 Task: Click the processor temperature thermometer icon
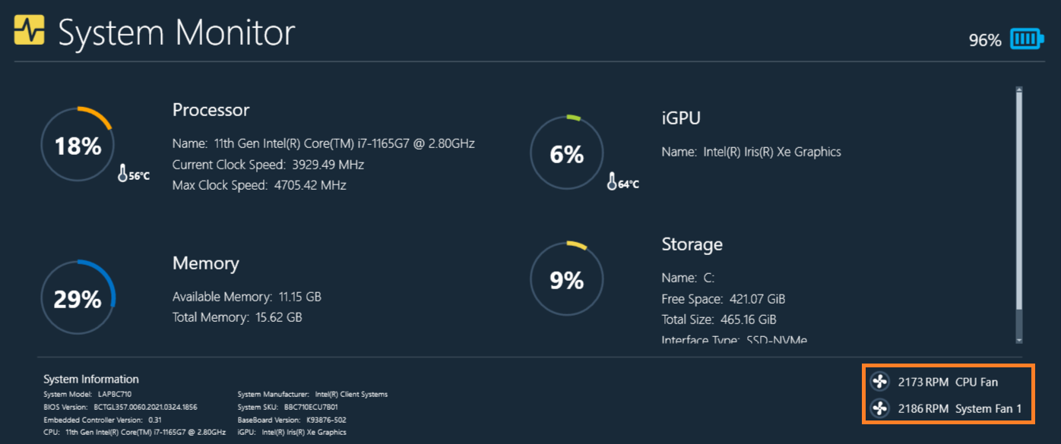[x=123, y=174]
